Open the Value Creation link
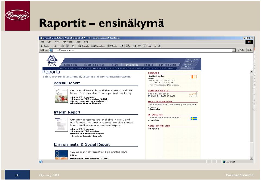Viewport: 261px width, 180px height. [x=164, y=69]
